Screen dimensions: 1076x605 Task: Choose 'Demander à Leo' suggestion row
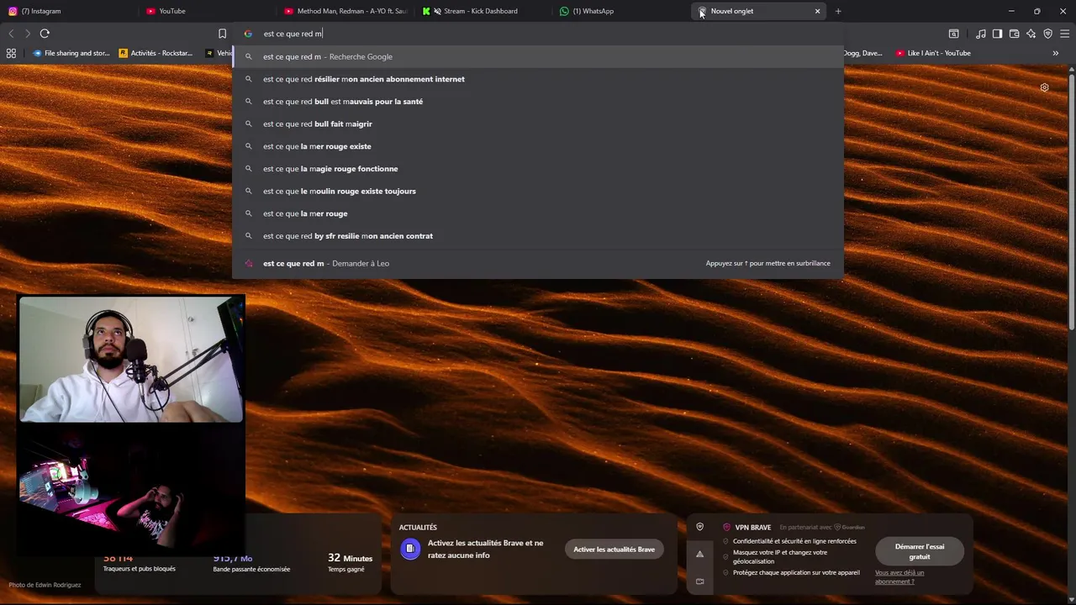click(538, 263)
